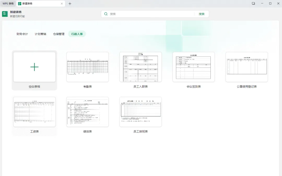Open the 员工入职表 template thumbnail
The width and height of the screenshot is (282, 176).
pos(140,67)
